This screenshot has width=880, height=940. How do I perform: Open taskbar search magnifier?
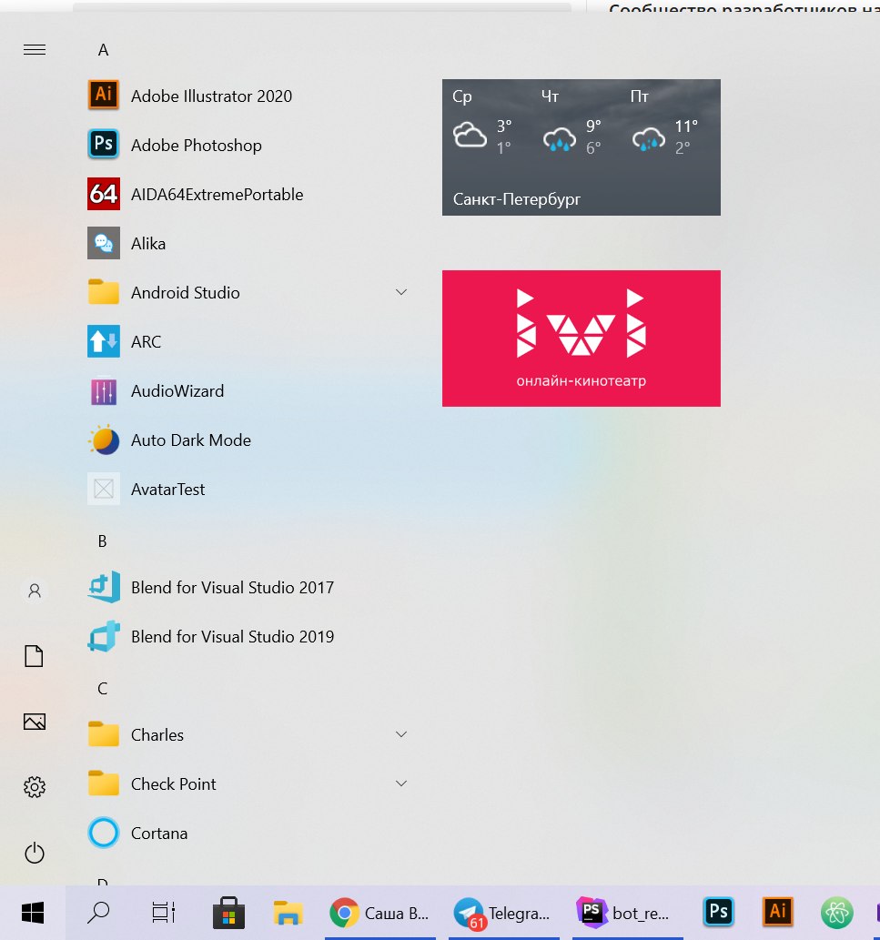(98, 913)
